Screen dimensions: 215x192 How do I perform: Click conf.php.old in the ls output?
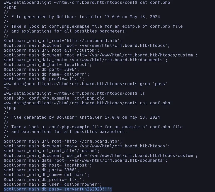click(89, 98)
